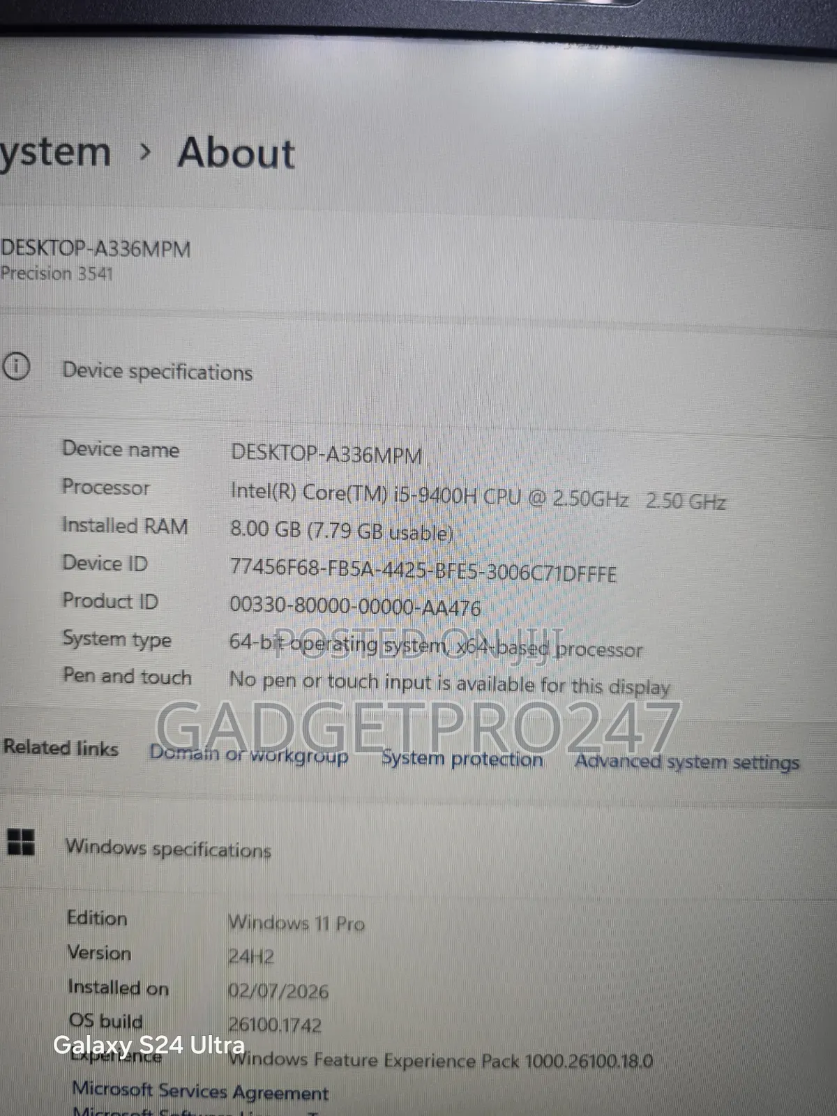837x1116 pixels.
Task: Click the Pen and touch label
Action: 127,676
